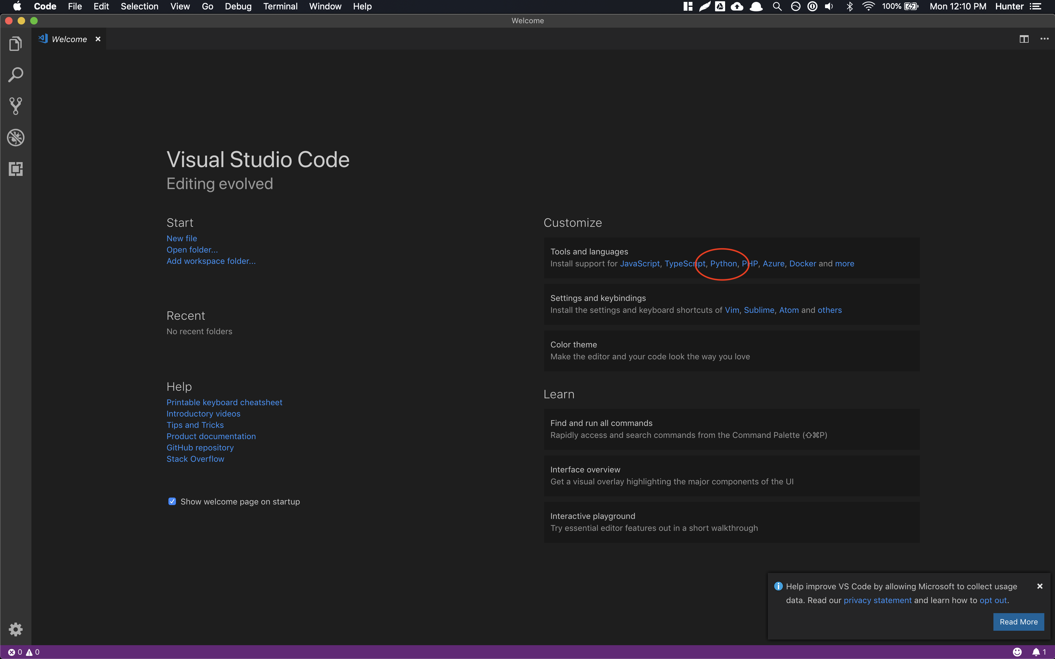Viewport: 1055px width, 659px height.
Task: Open the GitHub repository link
Action: (200, 447)
